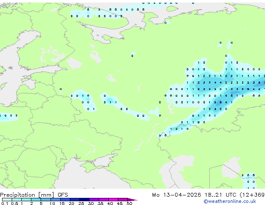Click the 40–45 mm magenta swatch
The height and width of the screenshot is (205, 265).
(x=113, y=200)
